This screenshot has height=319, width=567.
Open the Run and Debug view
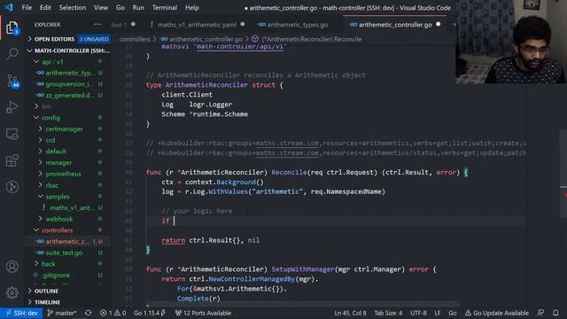click(12, 107)
